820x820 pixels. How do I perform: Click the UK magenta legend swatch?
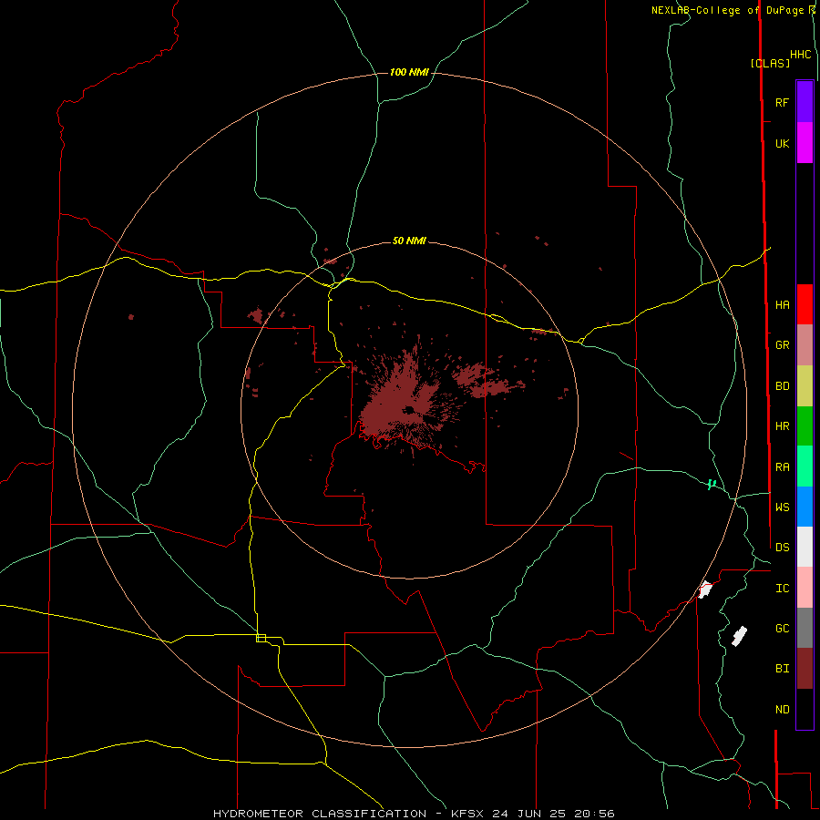(x=805, y=143)
